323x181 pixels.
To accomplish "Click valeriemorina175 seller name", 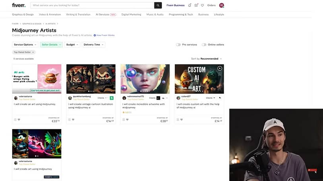I will click(x=135, y=96).
